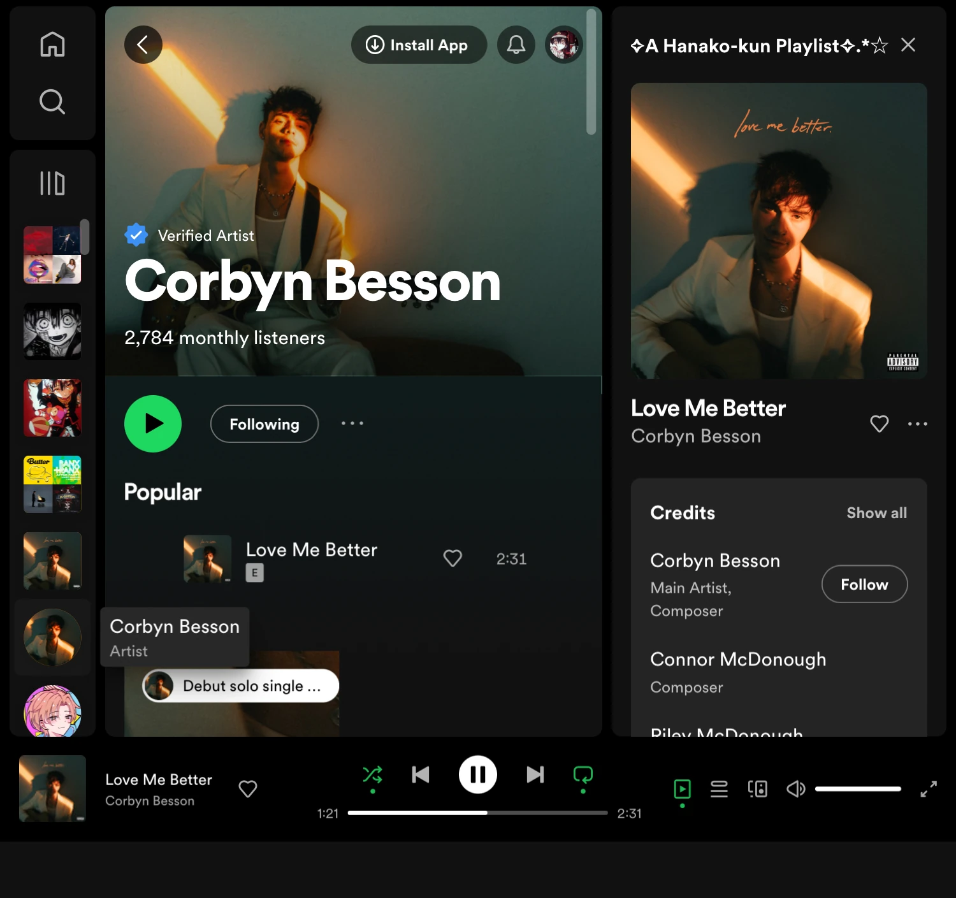The width and height of the screenshot is (956, 898).
Task: Open the Home page
Action: [52, 43]
